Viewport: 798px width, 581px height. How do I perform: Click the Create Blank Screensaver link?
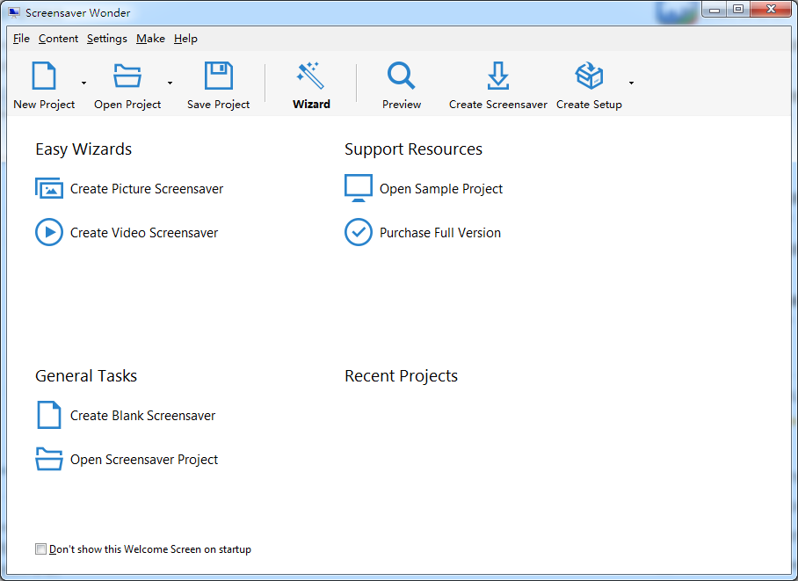(142, 416)
